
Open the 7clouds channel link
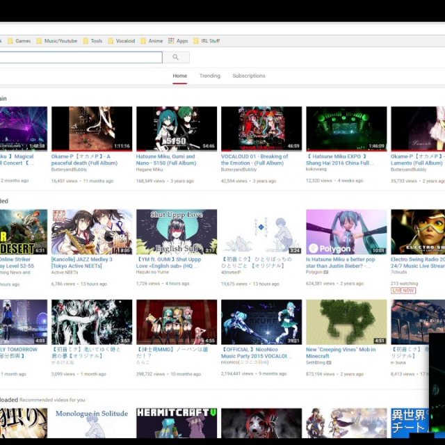[x=398, y=272]
